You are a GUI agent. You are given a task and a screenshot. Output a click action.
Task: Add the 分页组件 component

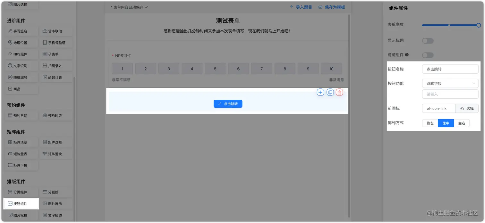coord(21,192)
